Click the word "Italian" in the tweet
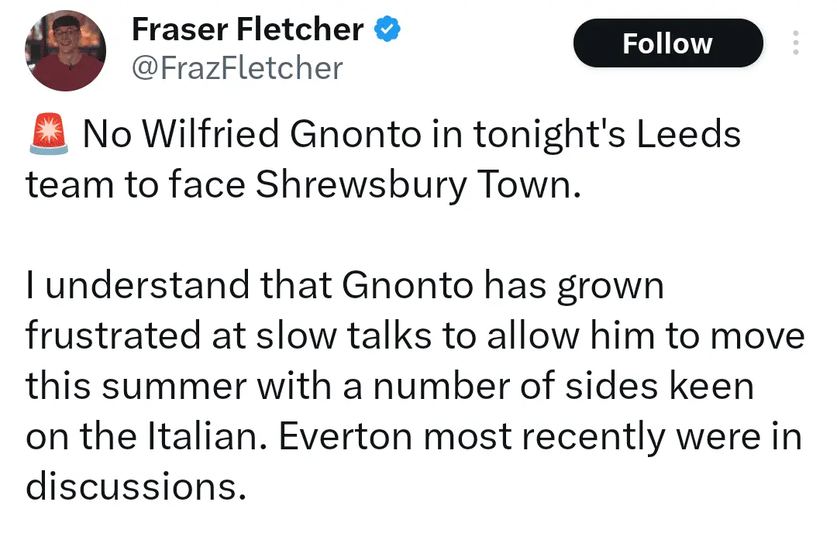Screen dimensions: 837x533 pos(204,438)
